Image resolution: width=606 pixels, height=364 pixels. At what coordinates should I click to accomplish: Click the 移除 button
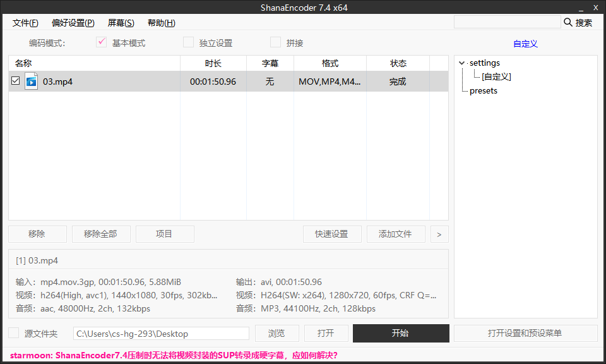(x=37, y=234)
